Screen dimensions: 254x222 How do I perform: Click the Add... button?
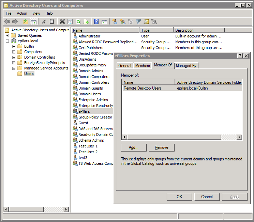click(134, 147)
